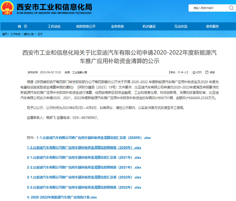The image size is (236, 201).
Task: Open the 机关建设 menu item
Action: (149, 26)
